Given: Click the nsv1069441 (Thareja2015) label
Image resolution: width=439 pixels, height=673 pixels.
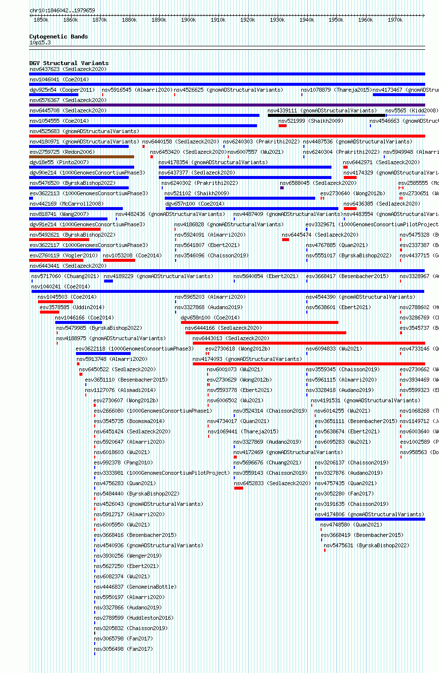Looking at the screenshot, I should coord(243,431).
